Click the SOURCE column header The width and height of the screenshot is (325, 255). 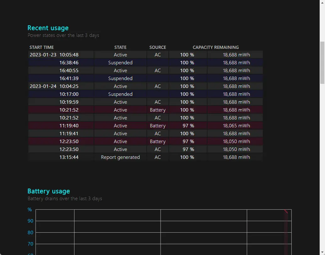point(158,47)
